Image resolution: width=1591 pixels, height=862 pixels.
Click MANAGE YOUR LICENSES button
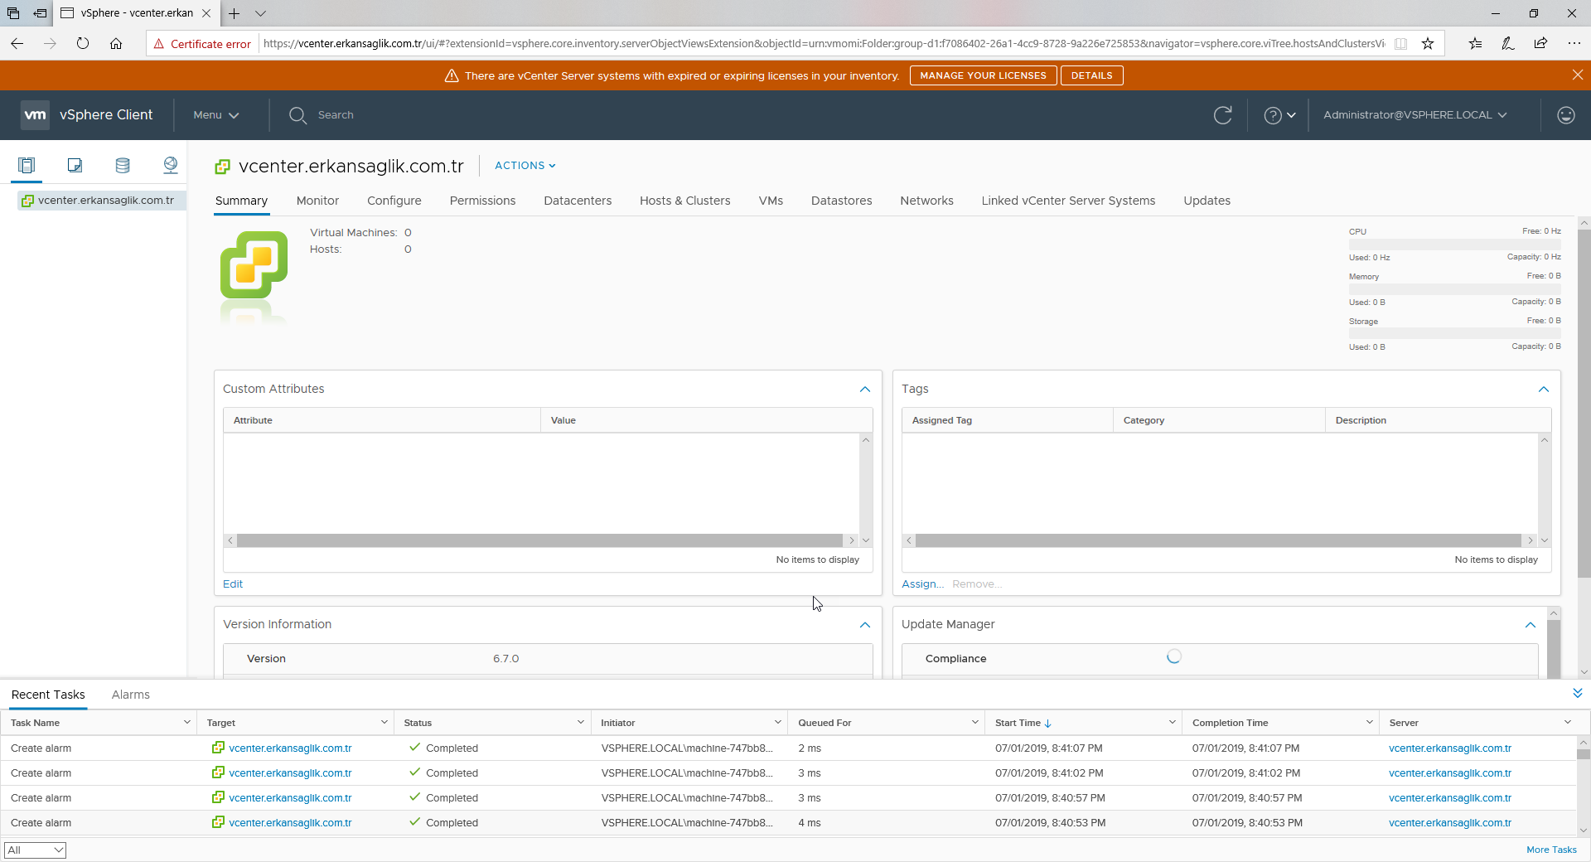tap(983, 75)
